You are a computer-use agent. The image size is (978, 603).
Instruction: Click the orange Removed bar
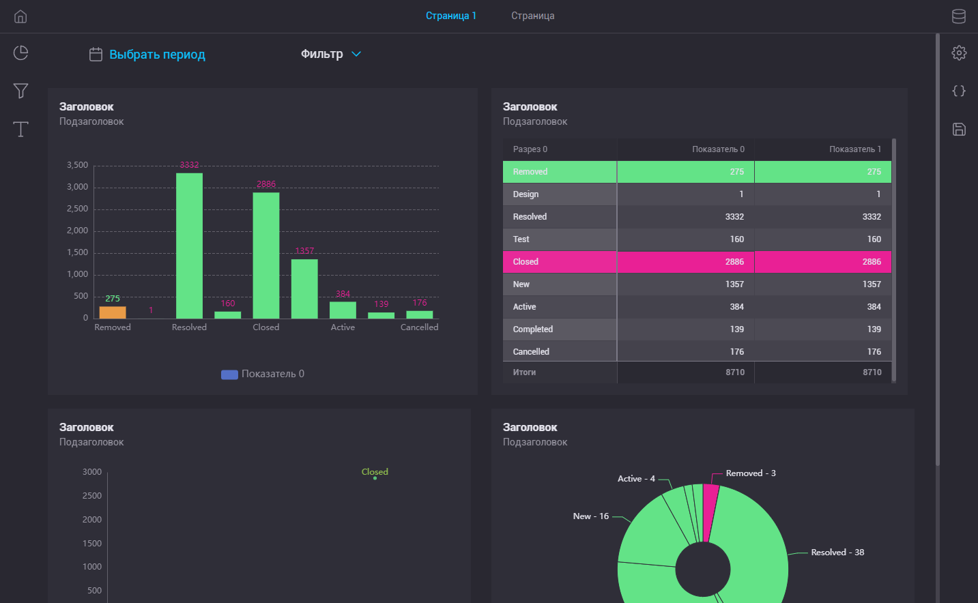(x=113, y=312)
